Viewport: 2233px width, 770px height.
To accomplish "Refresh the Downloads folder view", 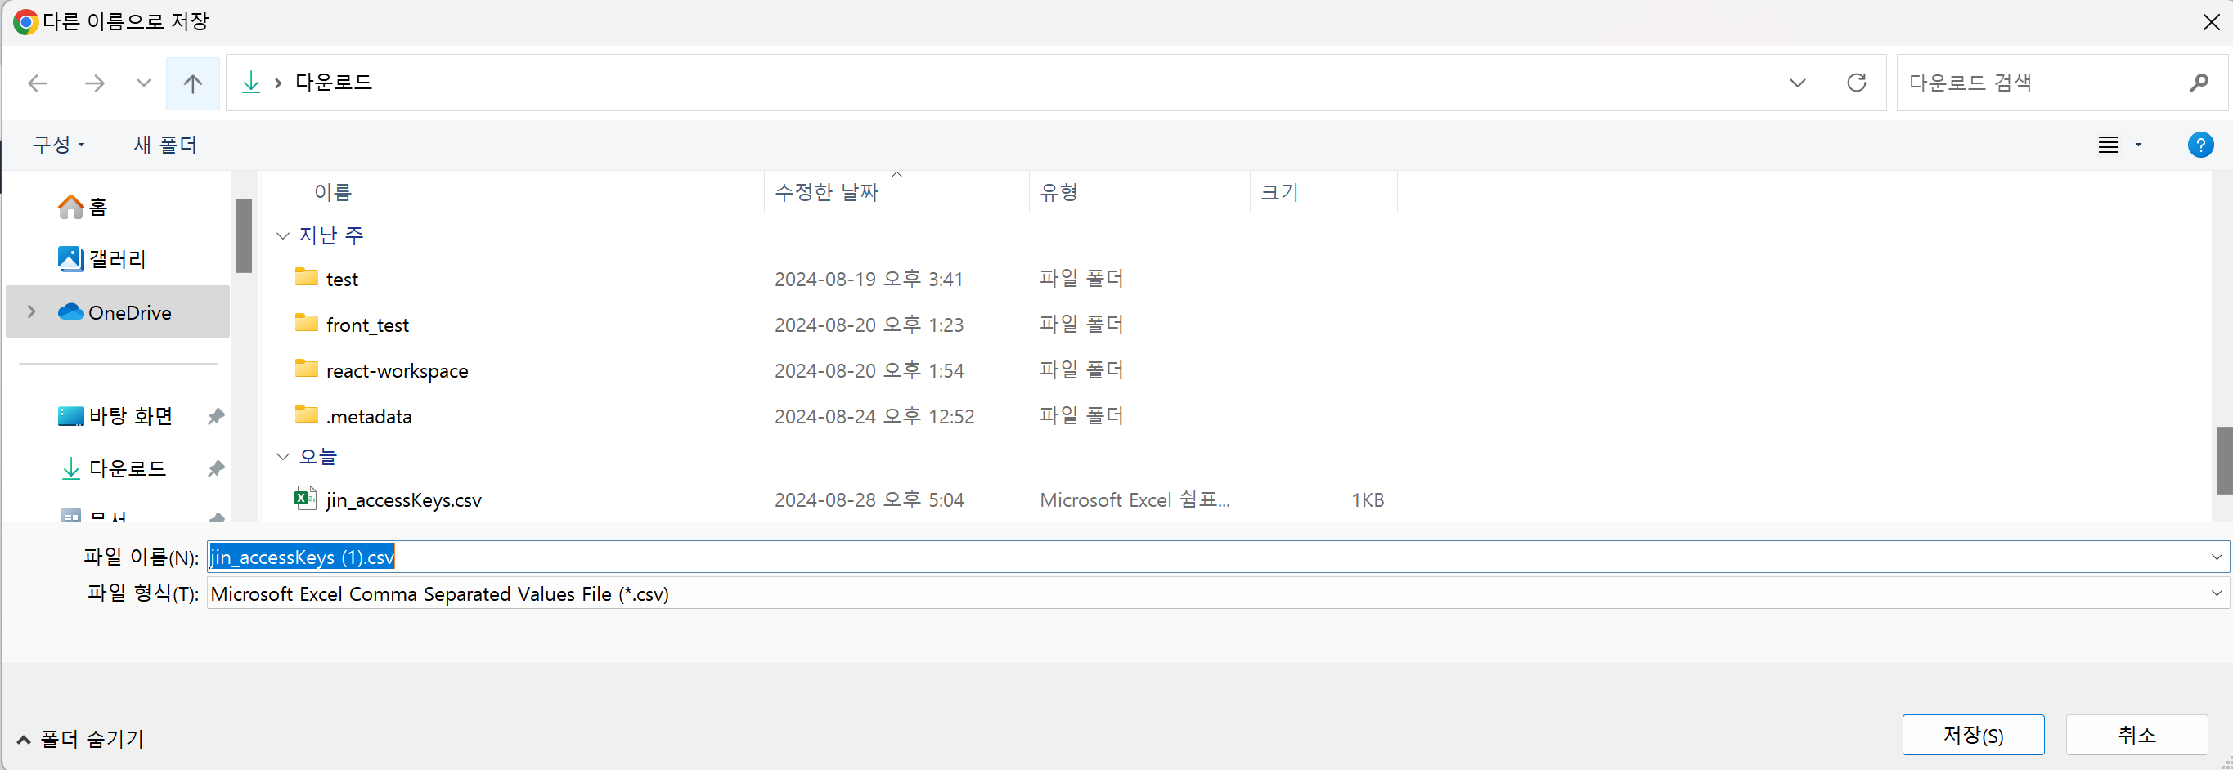I will tap(1856, 83).
